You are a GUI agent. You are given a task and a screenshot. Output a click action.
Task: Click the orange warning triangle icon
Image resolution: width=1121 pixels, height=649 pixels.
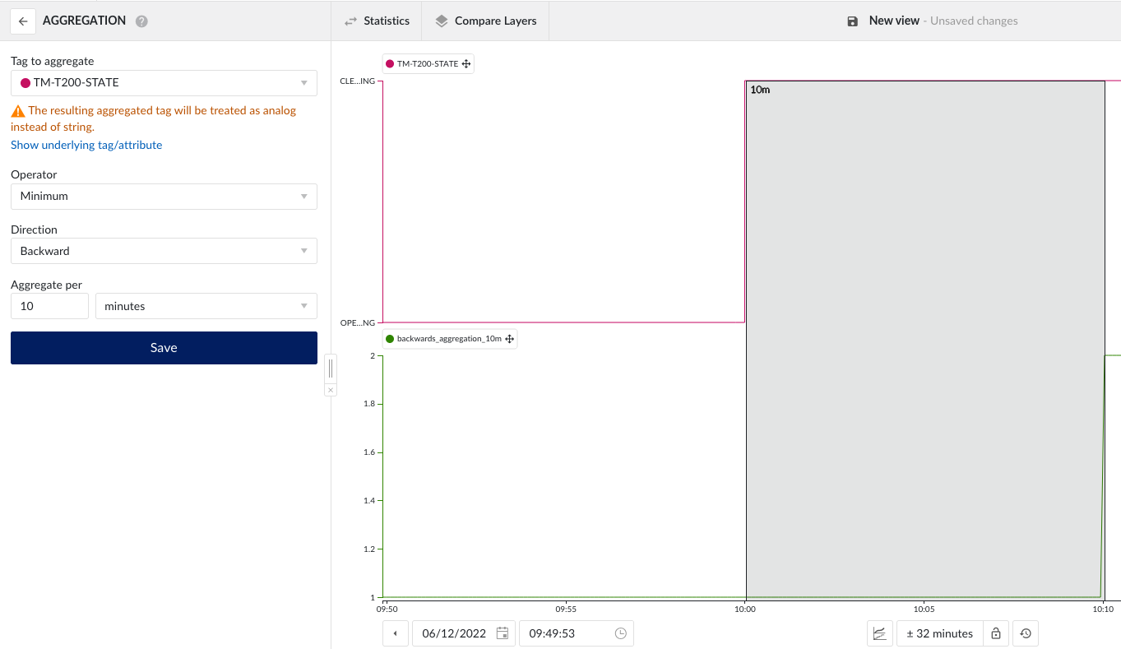[x=17, y=111]
